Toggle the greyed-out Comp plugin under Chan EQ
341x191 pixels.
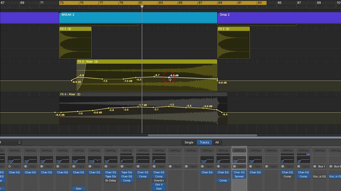pyautogui.click(x=287, y=176)
